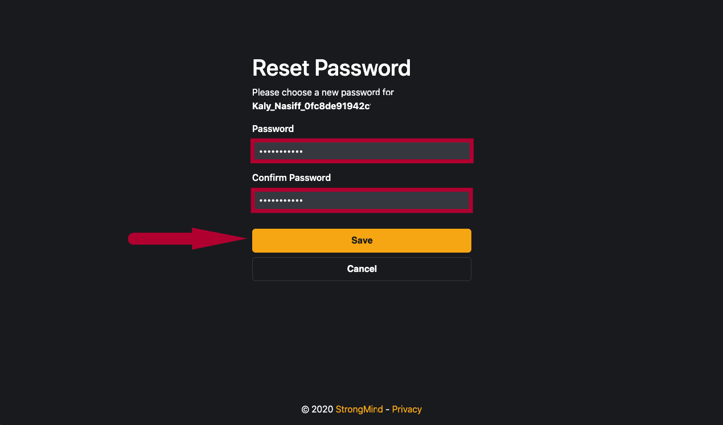Click "Please choose a new password for" text
723x425 pixels.
click(323, 92)
